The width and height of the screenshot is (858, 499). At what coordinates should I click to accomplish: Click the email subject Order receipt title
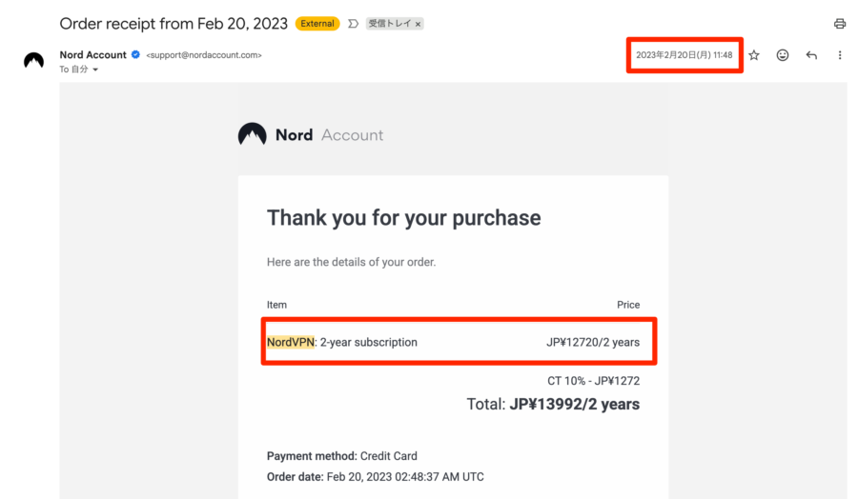pyautogui.click(x=173, y=23)
